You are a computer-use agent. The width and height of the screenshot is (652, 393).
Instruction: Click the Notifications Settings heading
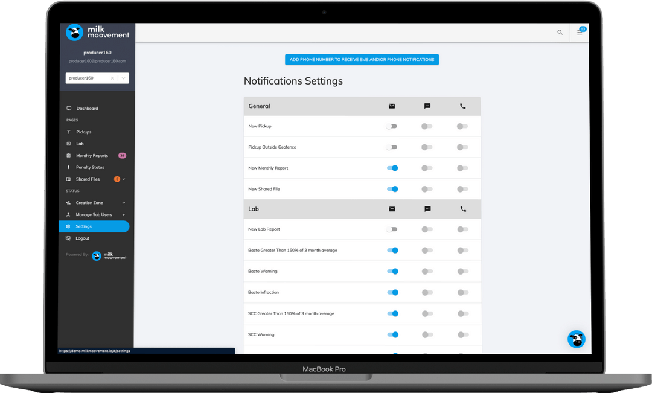[x=293, y=81]
